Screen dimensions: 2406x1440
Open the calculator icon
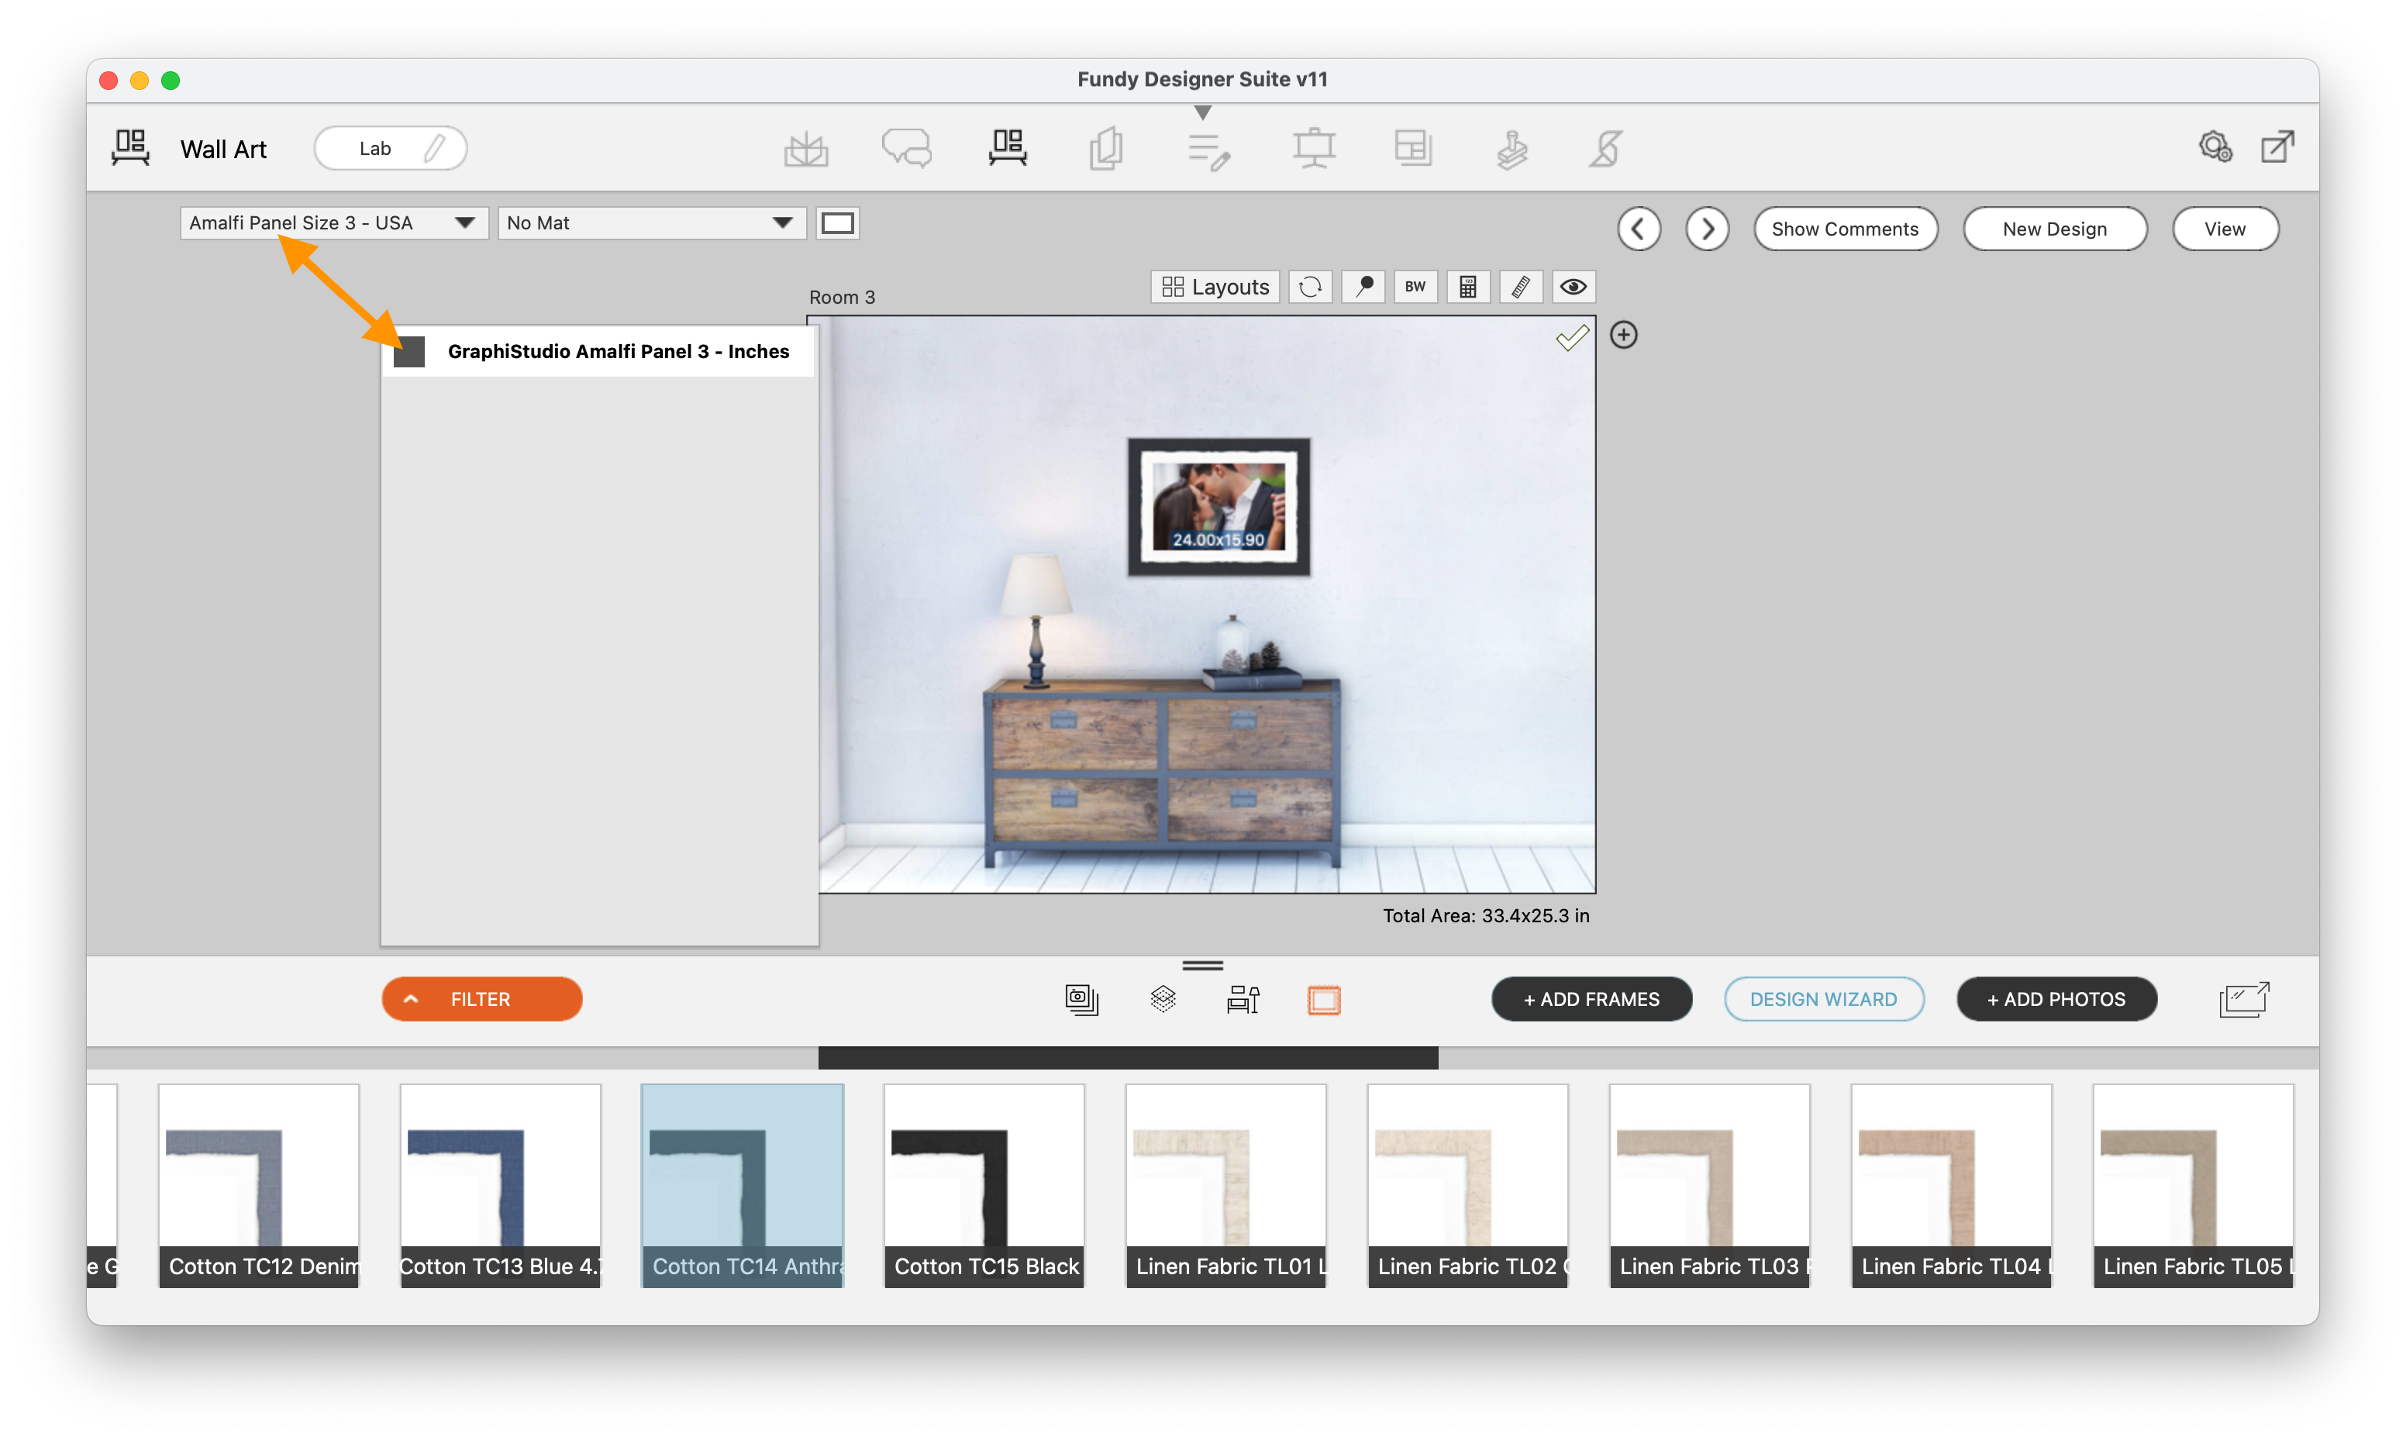point(1468,286)
